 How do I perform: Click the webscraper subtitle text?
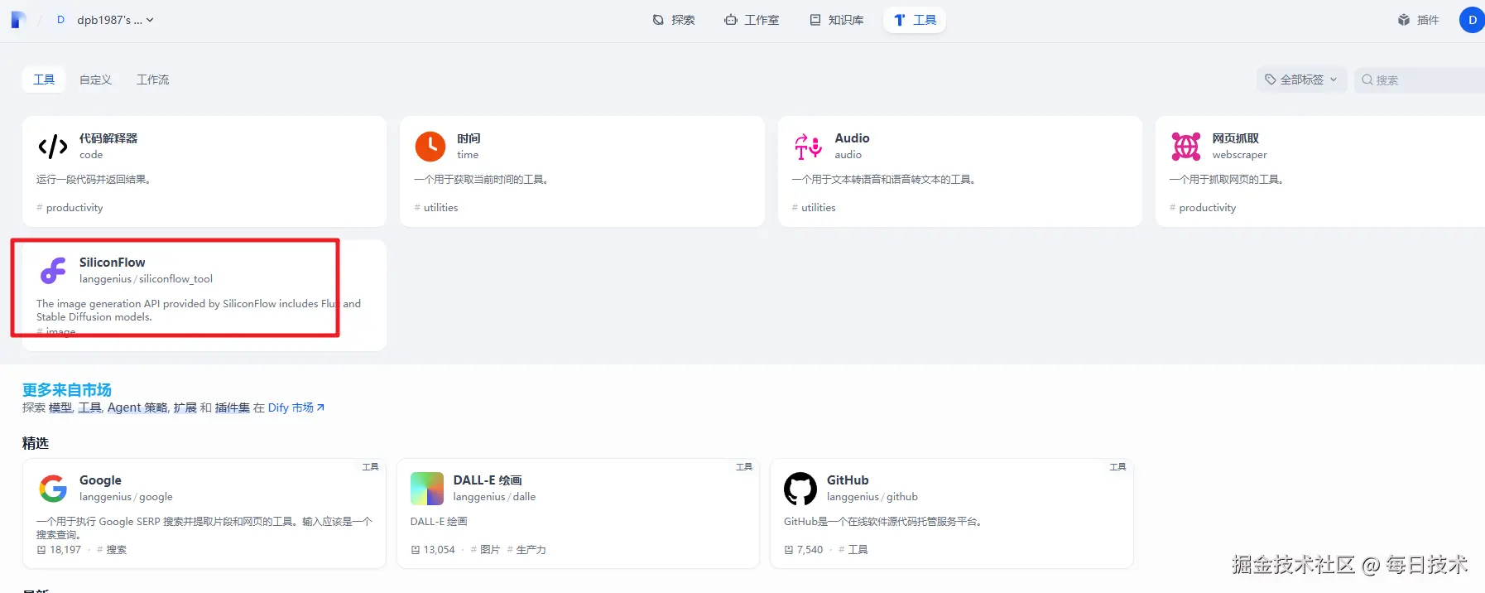[1239, 155]
